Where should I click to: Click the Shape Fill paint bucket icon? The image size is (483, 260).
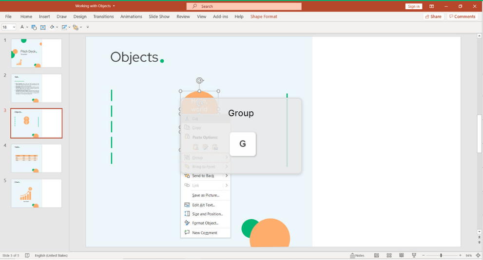52,27
